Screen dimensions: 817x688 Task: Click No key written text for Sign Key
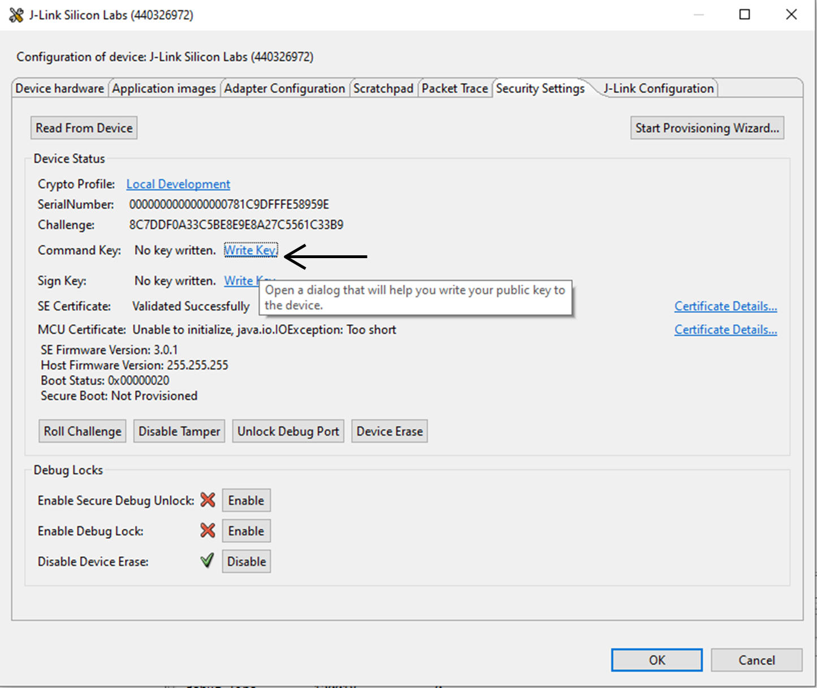point(175,281)
